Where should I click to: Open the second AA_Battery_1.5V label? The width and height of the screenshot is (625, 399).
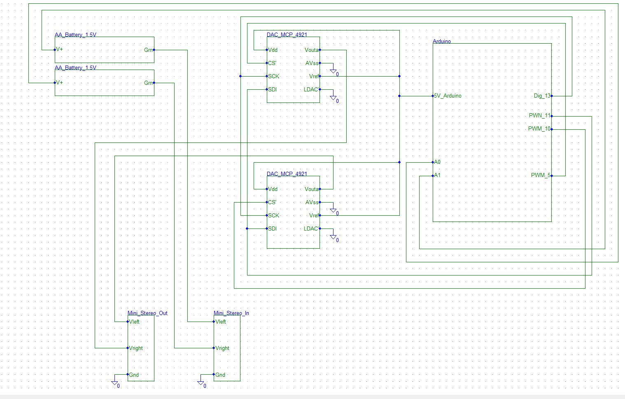75,68
